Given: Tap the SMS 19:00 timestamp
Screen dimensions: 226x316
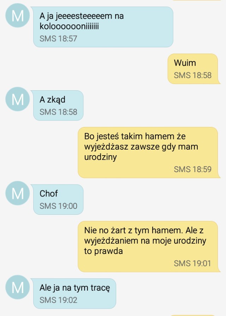Looking at the screenshot, I should (58, 206).
